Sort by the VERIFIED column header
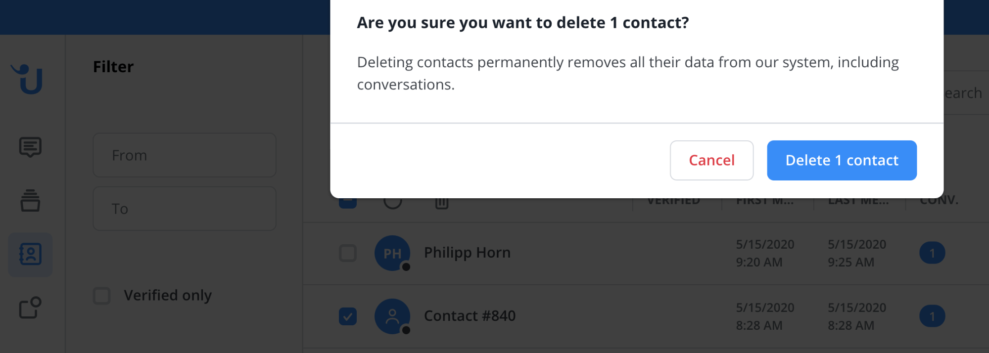 pyautogui.click(x=674, y=200)
